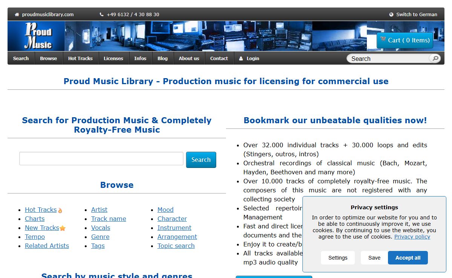Open the Search menu item

tap(21, 58)
